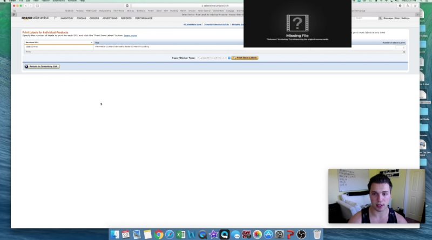Open iMovie star icon in dock
Screen dimensions: 432x240
(x=213, y=235)
